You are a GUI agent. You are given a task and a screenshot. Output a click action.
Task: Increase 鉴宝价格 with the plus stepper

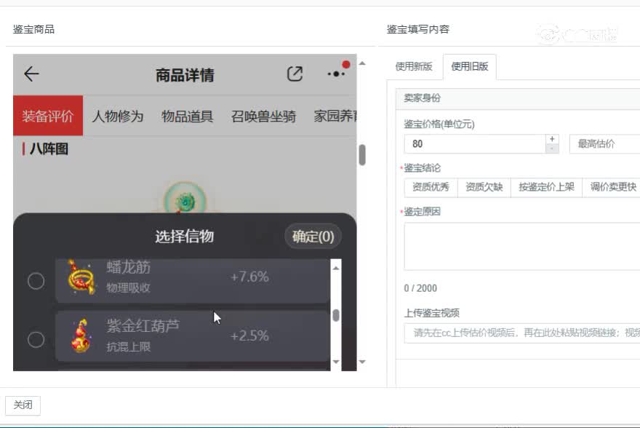pyautogui.click(x=552, y=139)
